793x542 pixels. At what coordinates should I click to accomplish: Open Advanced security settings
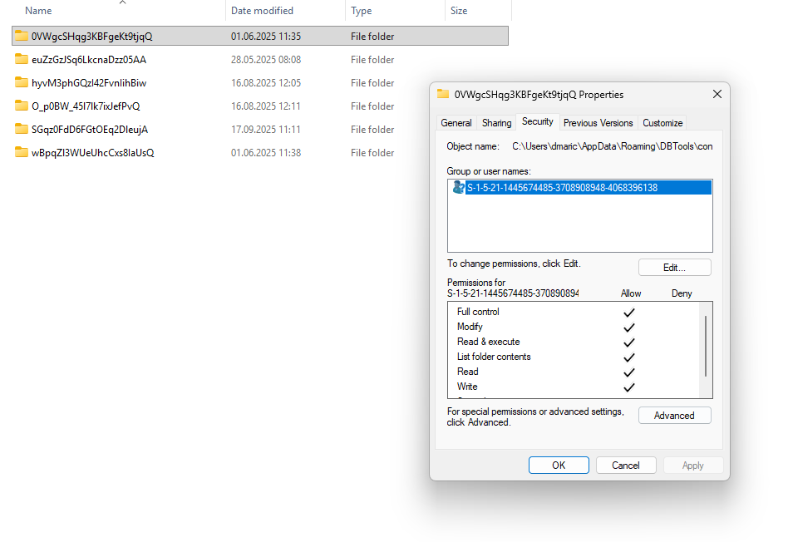coord(674,415)
